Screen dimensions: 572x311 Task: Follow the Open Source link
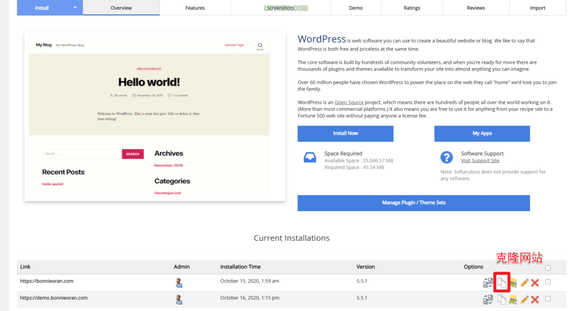click(349, 102)
